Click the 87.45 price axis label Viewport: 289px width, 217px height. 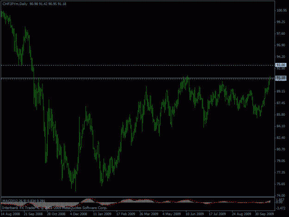point(281,103)
